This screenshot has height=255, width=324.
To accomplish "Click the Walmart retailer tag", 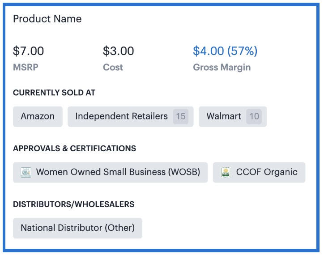I will coord(224,116).
